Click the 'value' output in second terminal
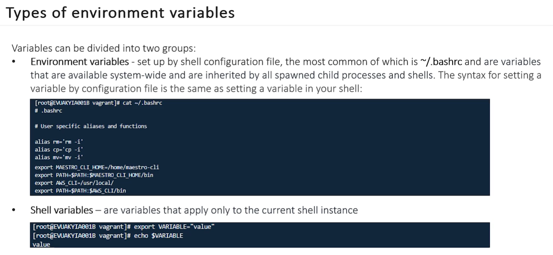The image size is (553, 255). pos(41,244)
